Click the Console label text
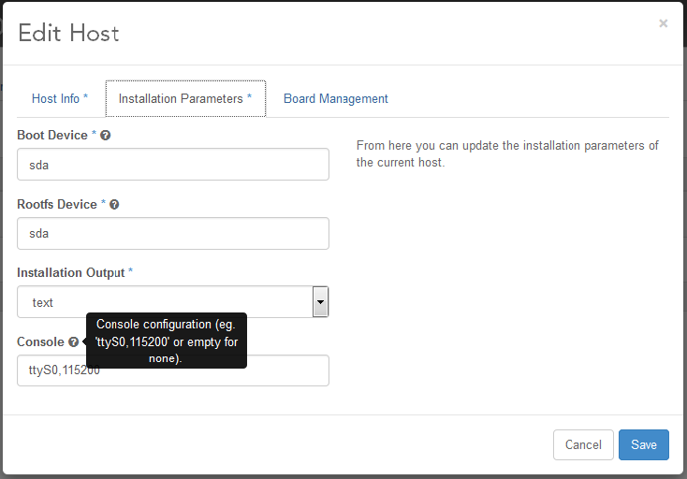Image resolution: width=687 pixels, height=479 pixels. coord(40,342)
